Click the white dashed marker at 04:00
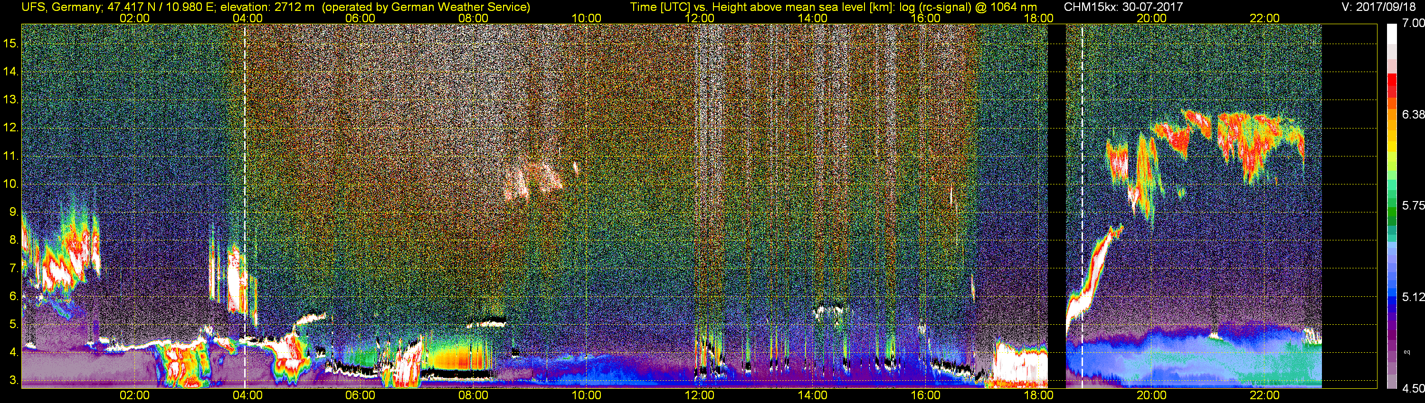The width and height of the screenshot is (1425, 403). tap(245, 206)
